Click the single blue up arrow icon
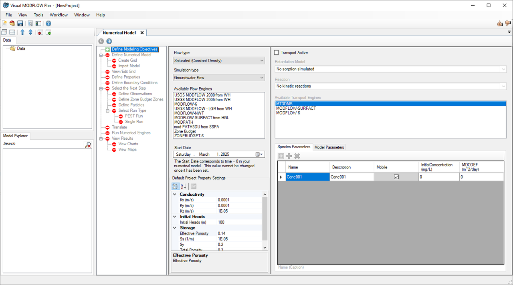513x285 pixels. (x=22, y=32)
